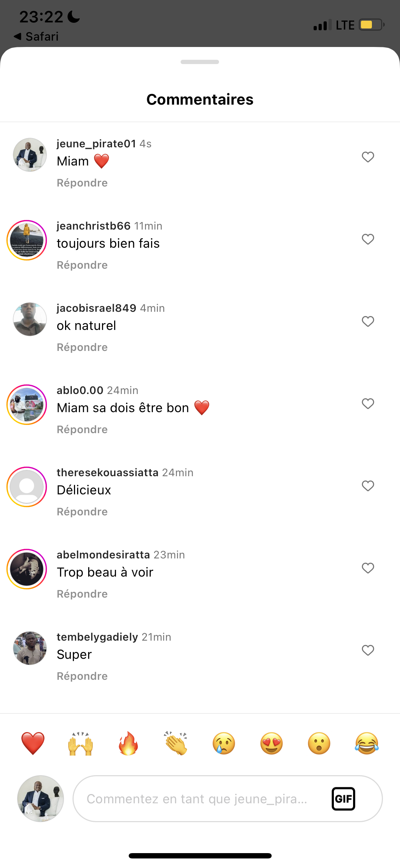Add the clapping hands emoji
Screen dimensions: 400x867
pos(176,743)
